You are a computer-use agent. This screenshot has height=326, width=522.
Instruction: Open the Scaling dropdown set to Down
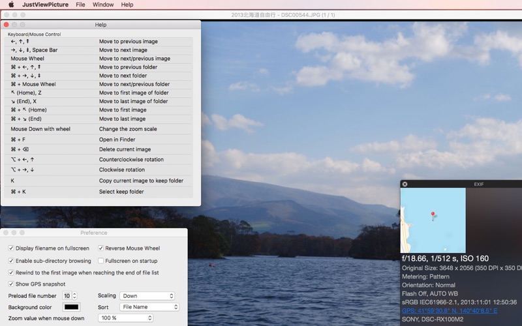coord(148,296)
